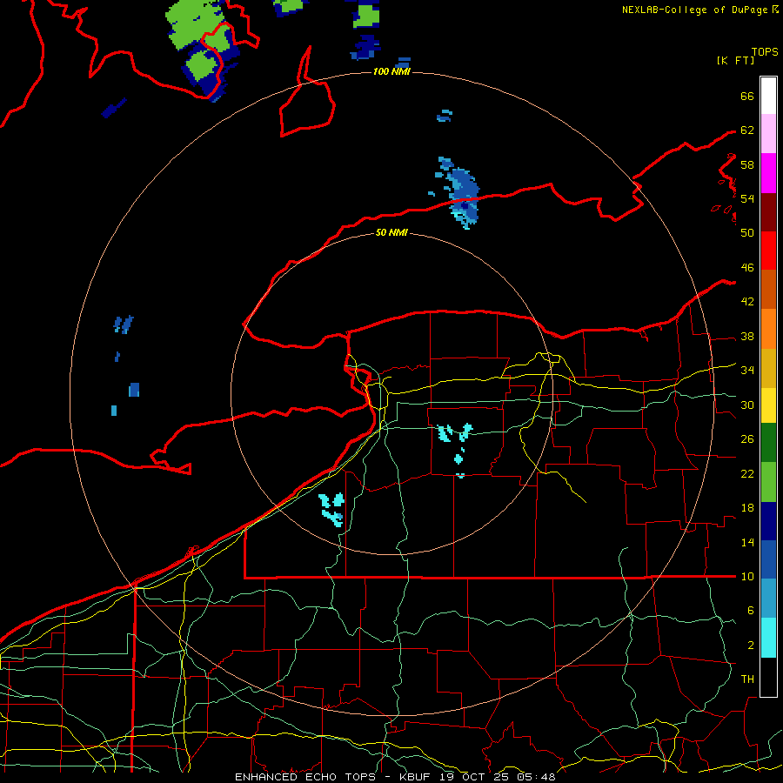Click the K FT units label
The height and width of the screenshot is (783, 783).
[735, 60]
